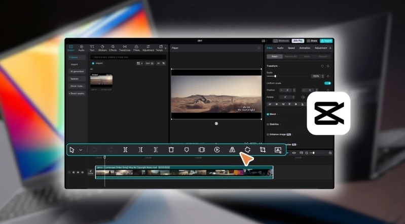
Task: Click the Export button
Action: click(x=326, y=41)
